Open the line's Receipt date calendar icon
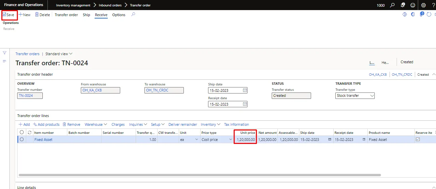Viewport: 436px width, 189px height. 364,140
